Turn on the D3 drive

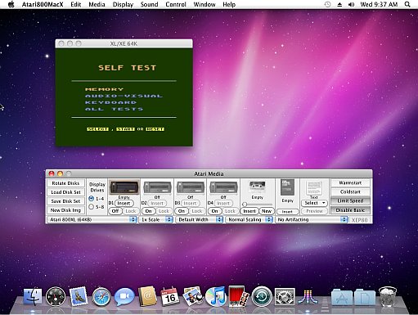[182, 211]
